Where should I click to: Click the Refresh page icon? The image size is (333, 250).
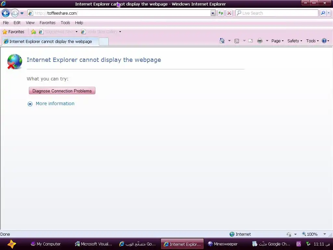[x=221, y=13]
